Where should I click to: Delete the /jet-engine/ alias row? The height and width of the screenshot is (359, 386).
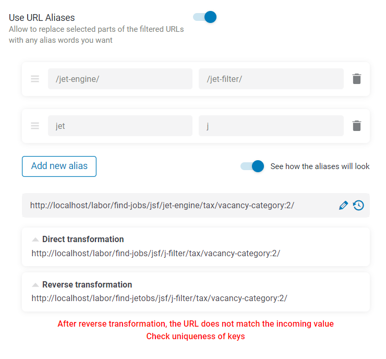coord(356,79)
